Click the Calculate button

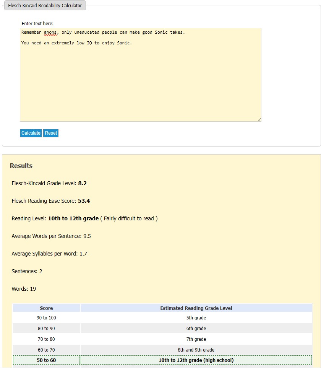tap(31, 133)
